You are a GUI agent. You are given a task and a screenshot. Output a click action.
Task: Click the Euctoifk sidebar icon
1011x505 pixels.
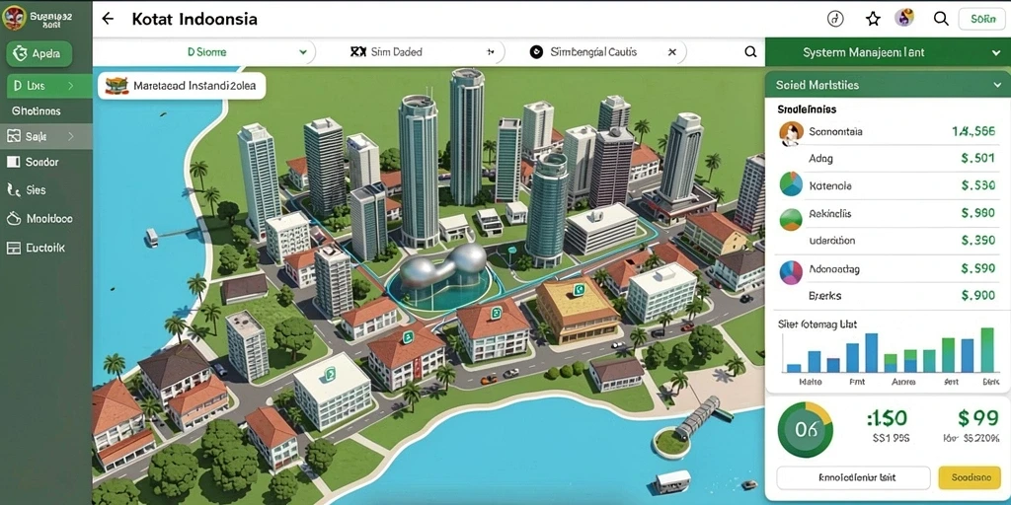coord(14,248)
